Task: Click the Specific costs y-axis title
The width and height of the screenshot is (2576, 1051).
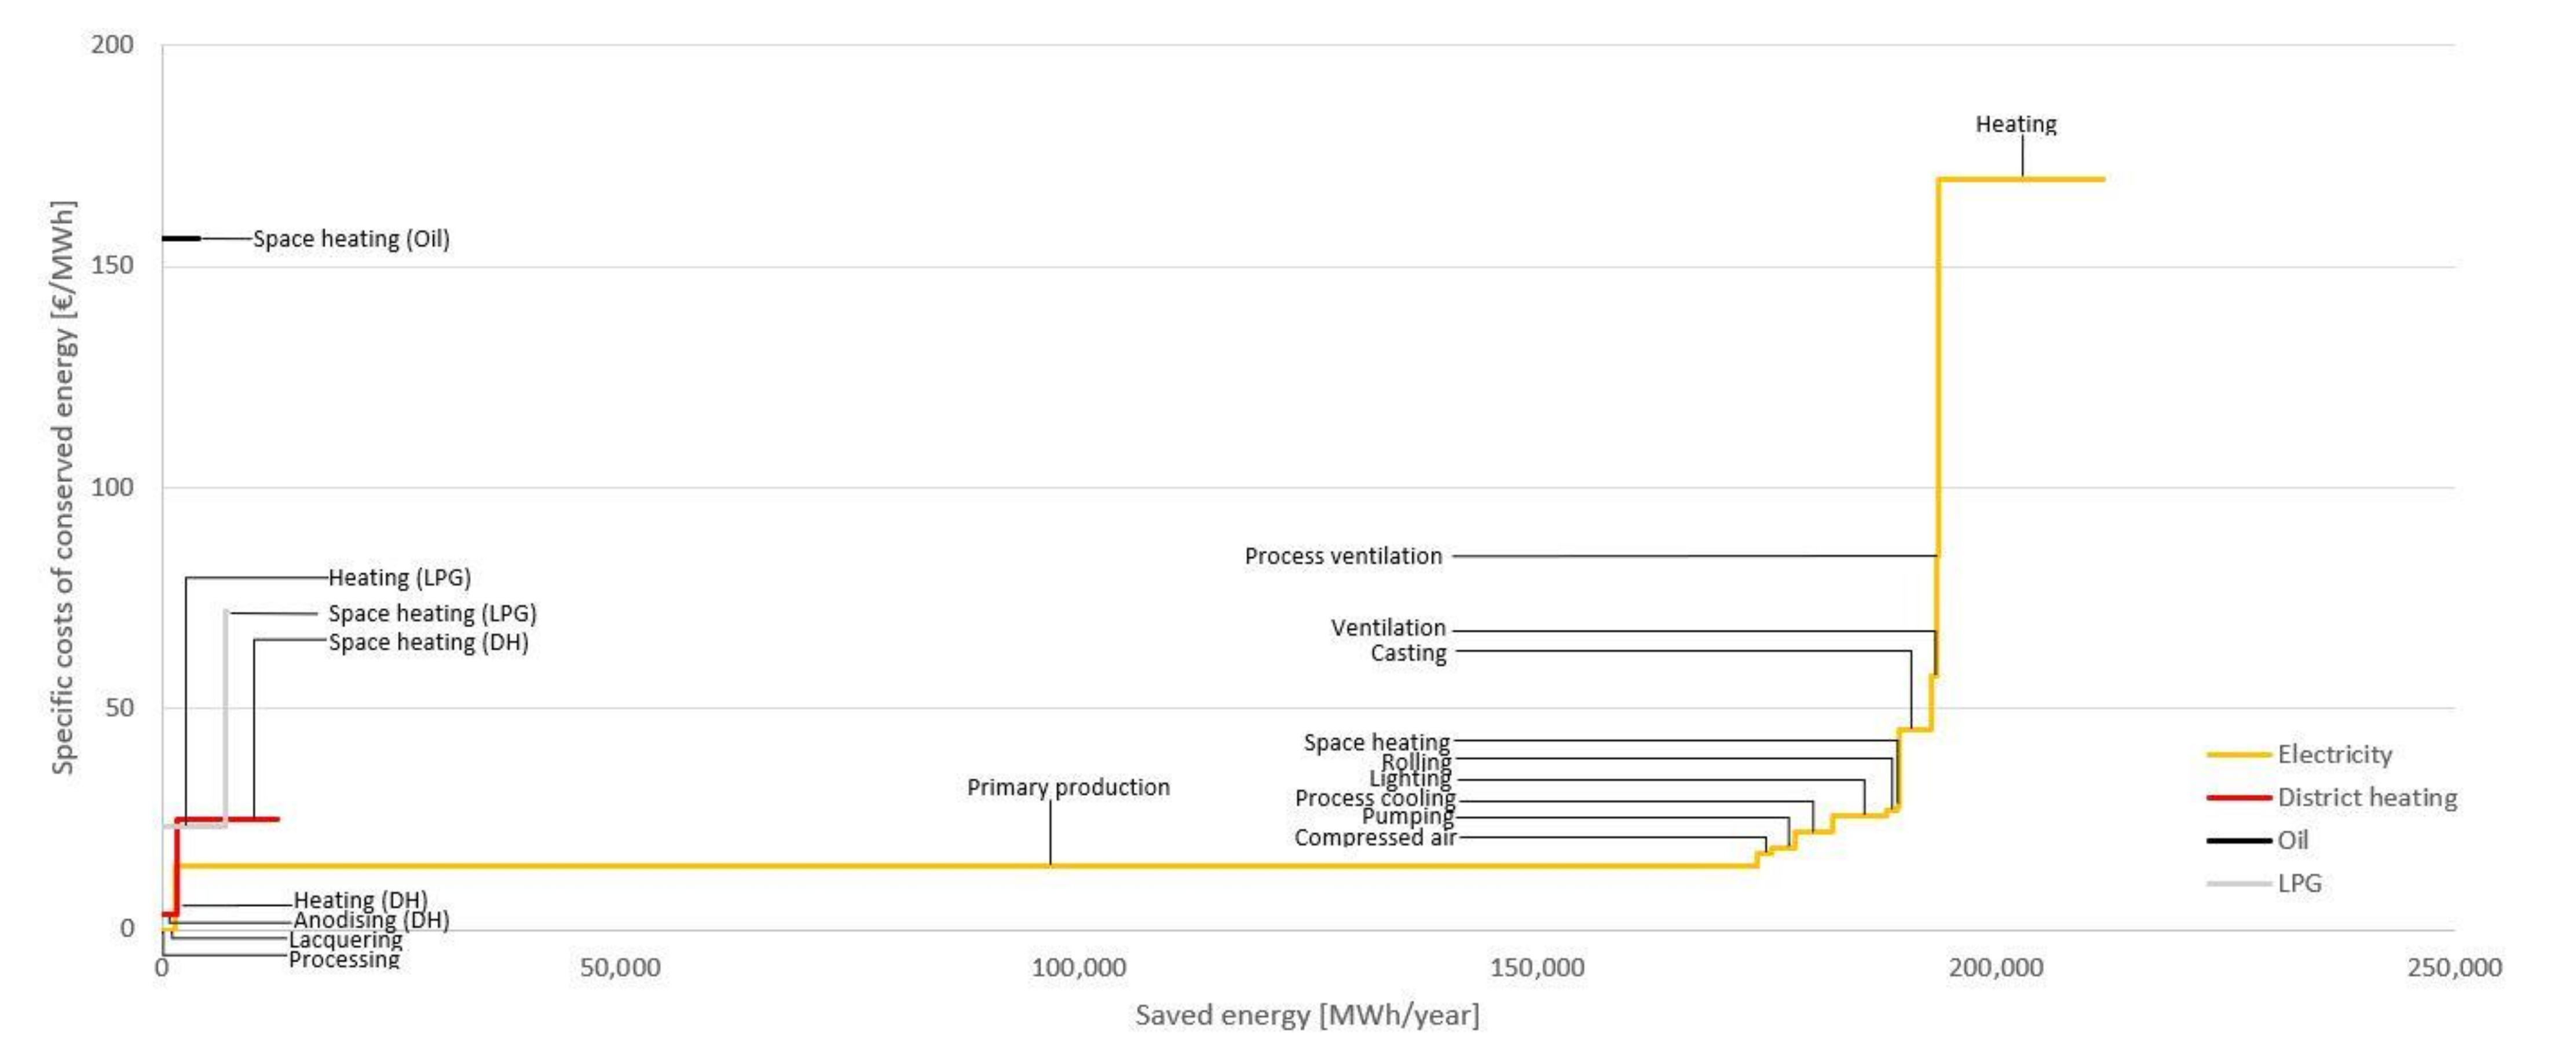Action: [63, 487]
